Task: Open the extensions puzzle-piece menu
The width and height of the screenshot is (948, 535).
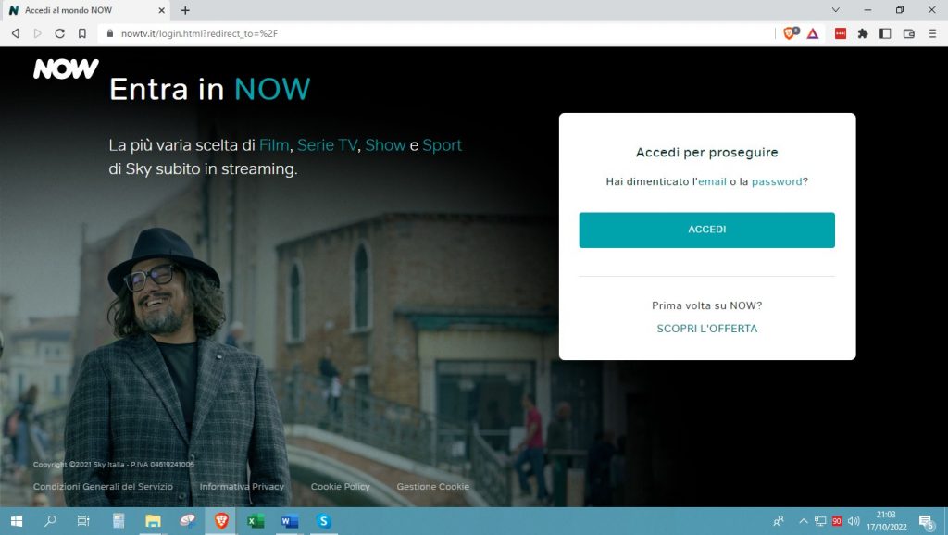Action: click(863, 33)
